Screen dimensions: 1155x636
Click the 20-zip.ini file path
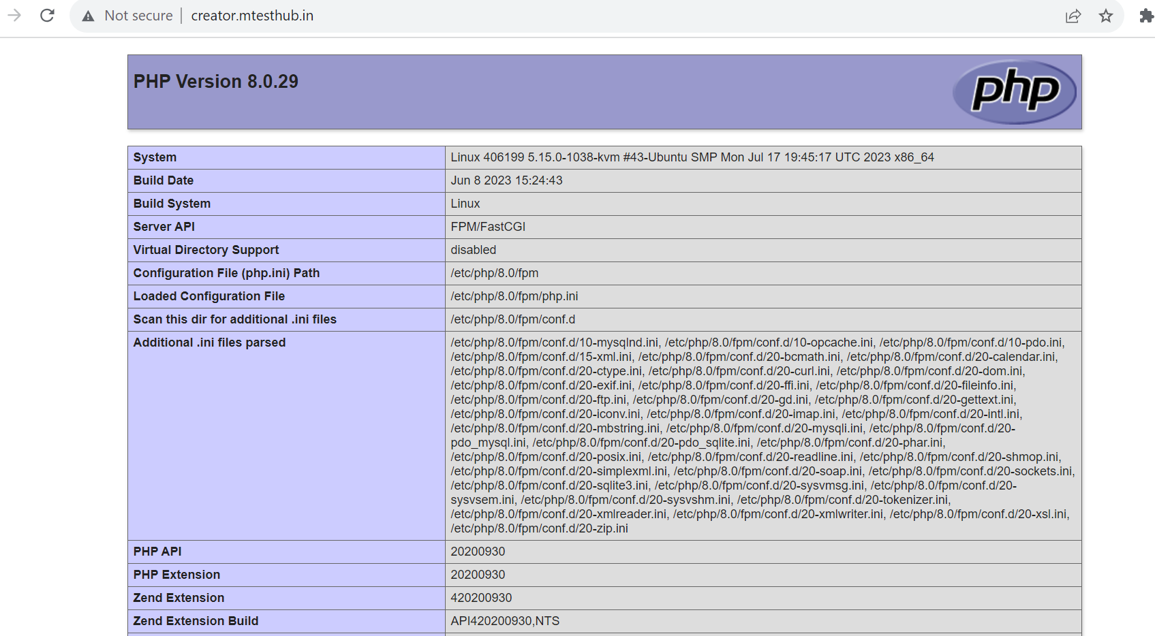[539, 528]
